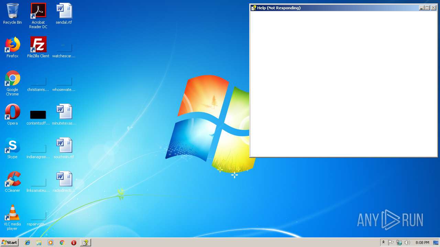The width and height of the screenshot is (440, 247).
Task: Open Opera from the taskbar
Action: [x=74, y=243]
